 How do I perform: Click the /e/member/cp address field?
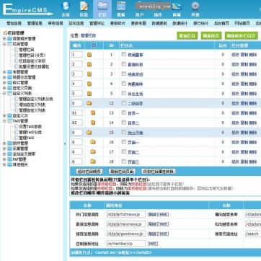coord(125,244)
